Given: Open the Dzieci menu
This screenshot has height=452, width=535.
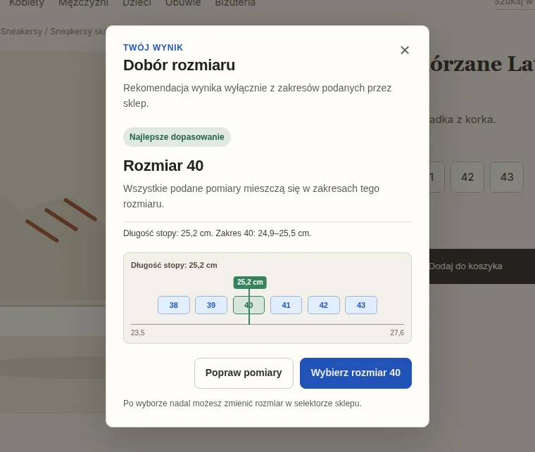Looking at the screenshot, I should 137,3.
